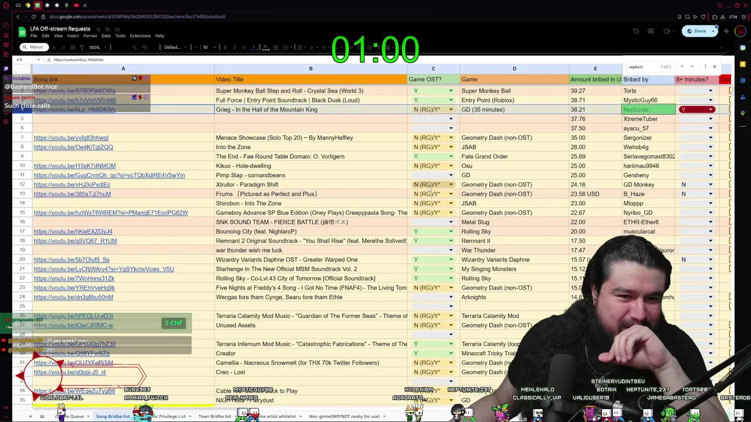Click the merge cells icon
This screenshot has width=751, height=422.
point(285,47)
